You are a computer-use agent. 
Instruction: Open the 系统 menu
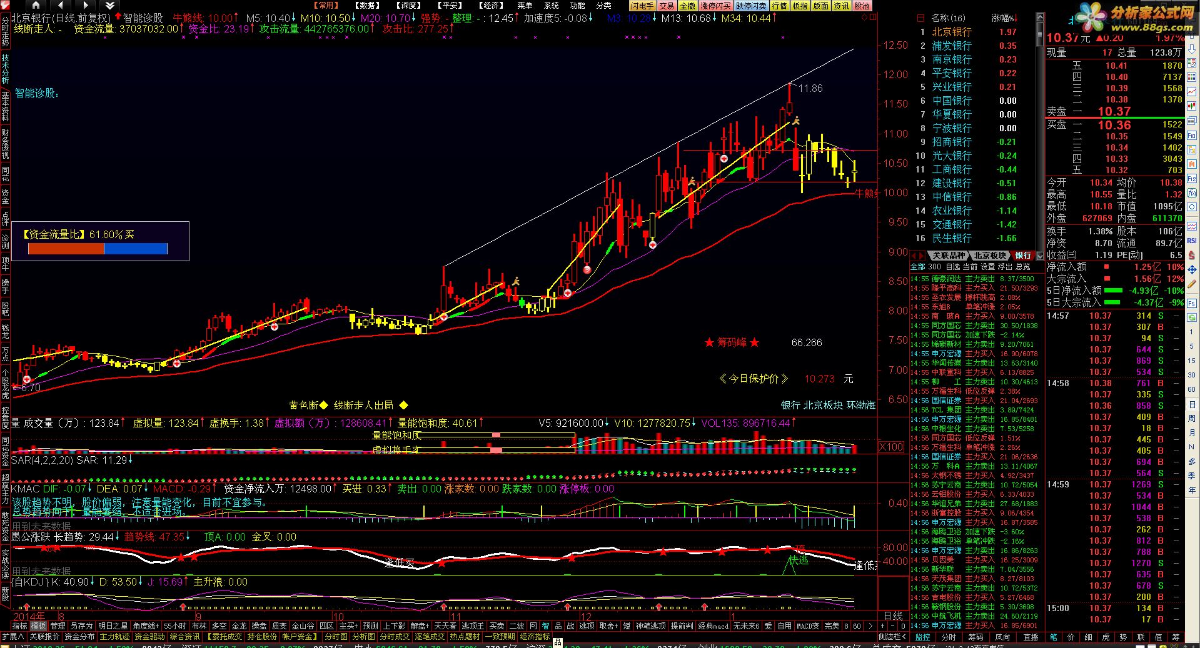tap(552, 6)
